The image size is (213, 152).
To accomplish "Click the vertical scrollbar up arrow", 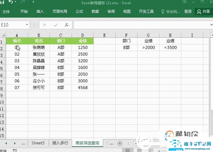I will point(212,35).
